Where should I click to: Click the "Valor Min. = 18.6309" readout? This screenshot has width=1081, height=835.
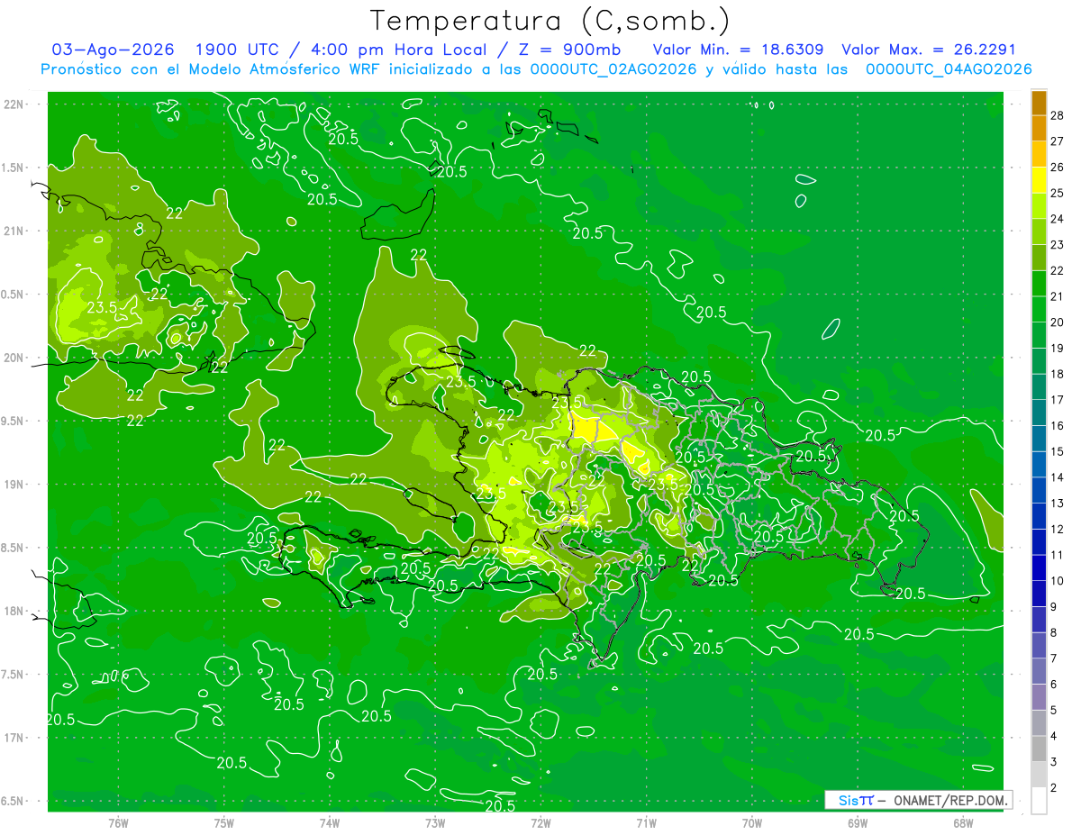click(x=738, y=50)
